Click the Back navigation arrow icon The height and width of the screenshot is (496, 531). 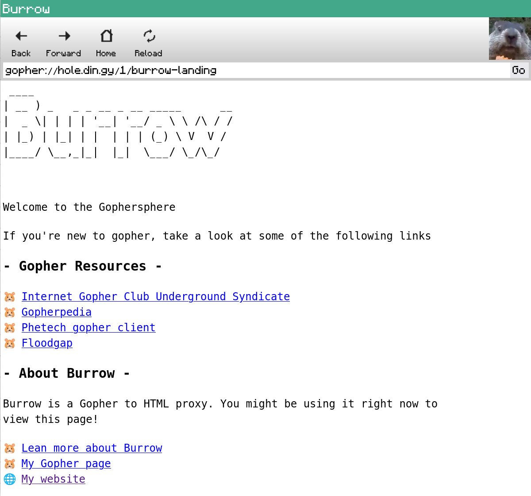point(21,35)
